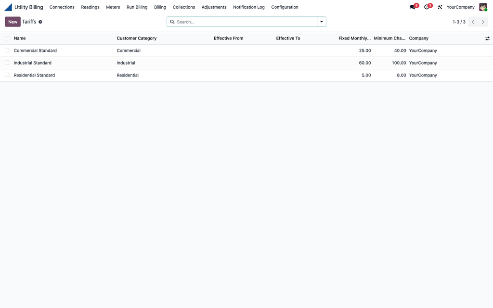Screen dimensions: 493x308
Task: Go to previous page arrow
Action: pos(473,22)
